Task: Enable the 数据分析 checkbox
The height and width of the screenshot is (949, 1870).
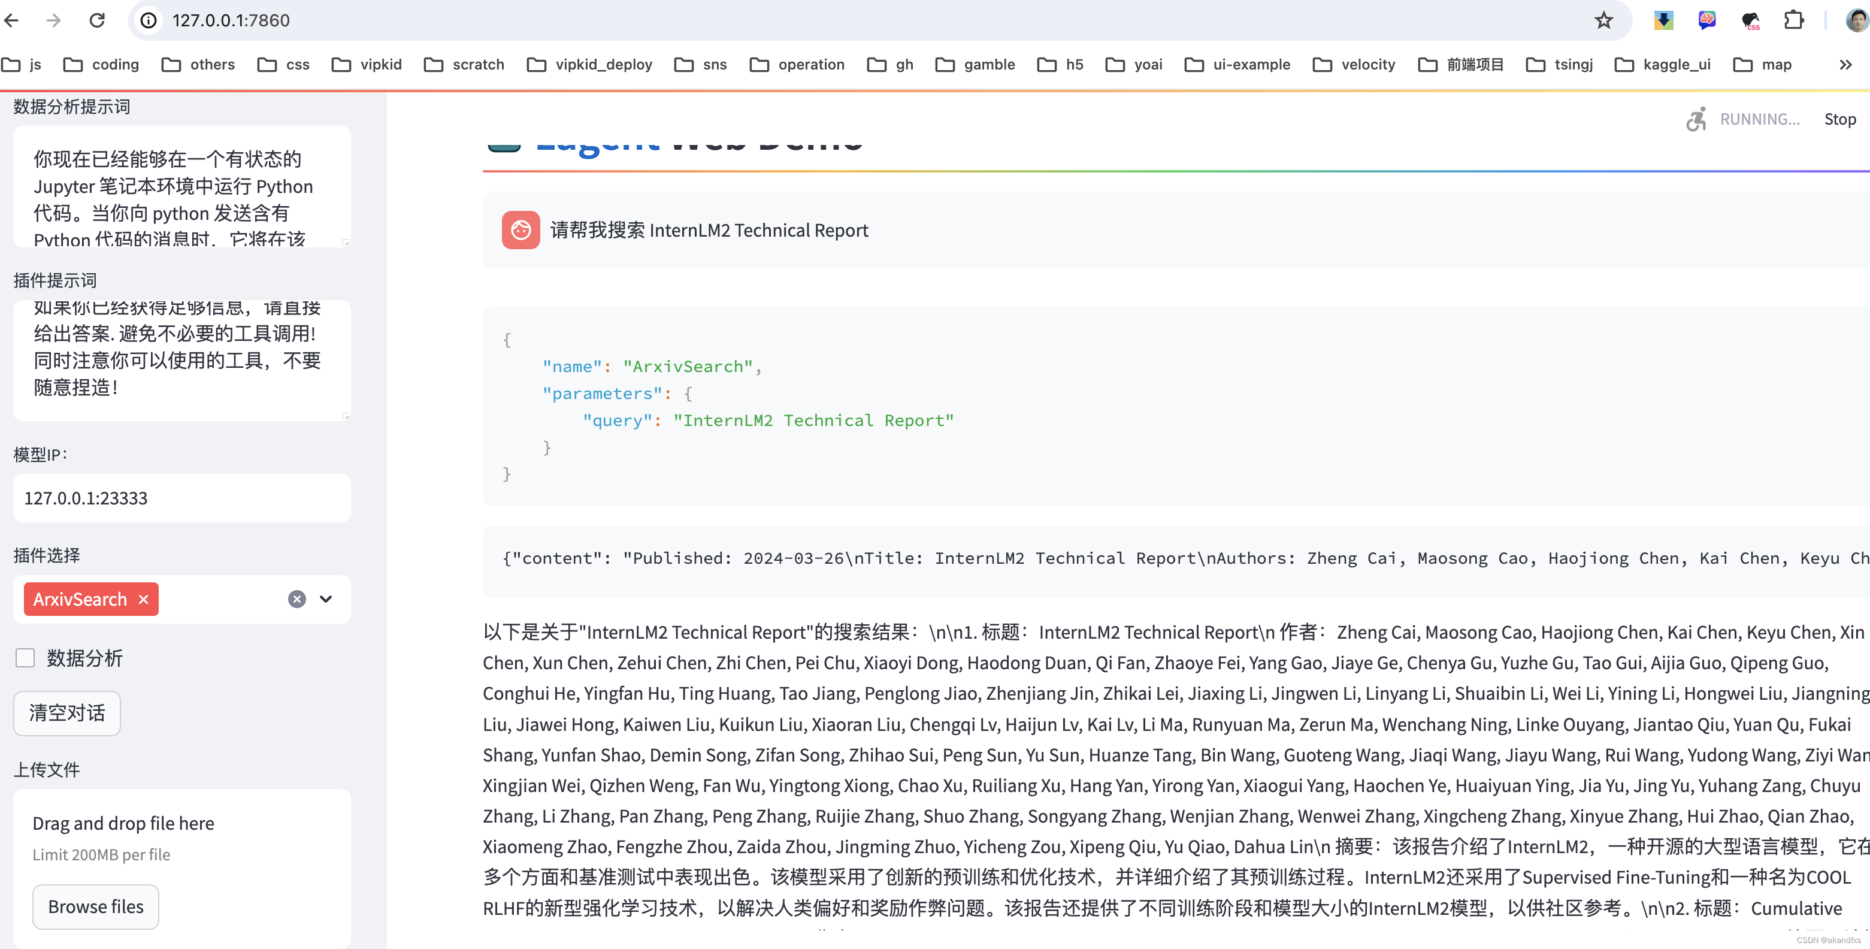Action: (25, 658)
